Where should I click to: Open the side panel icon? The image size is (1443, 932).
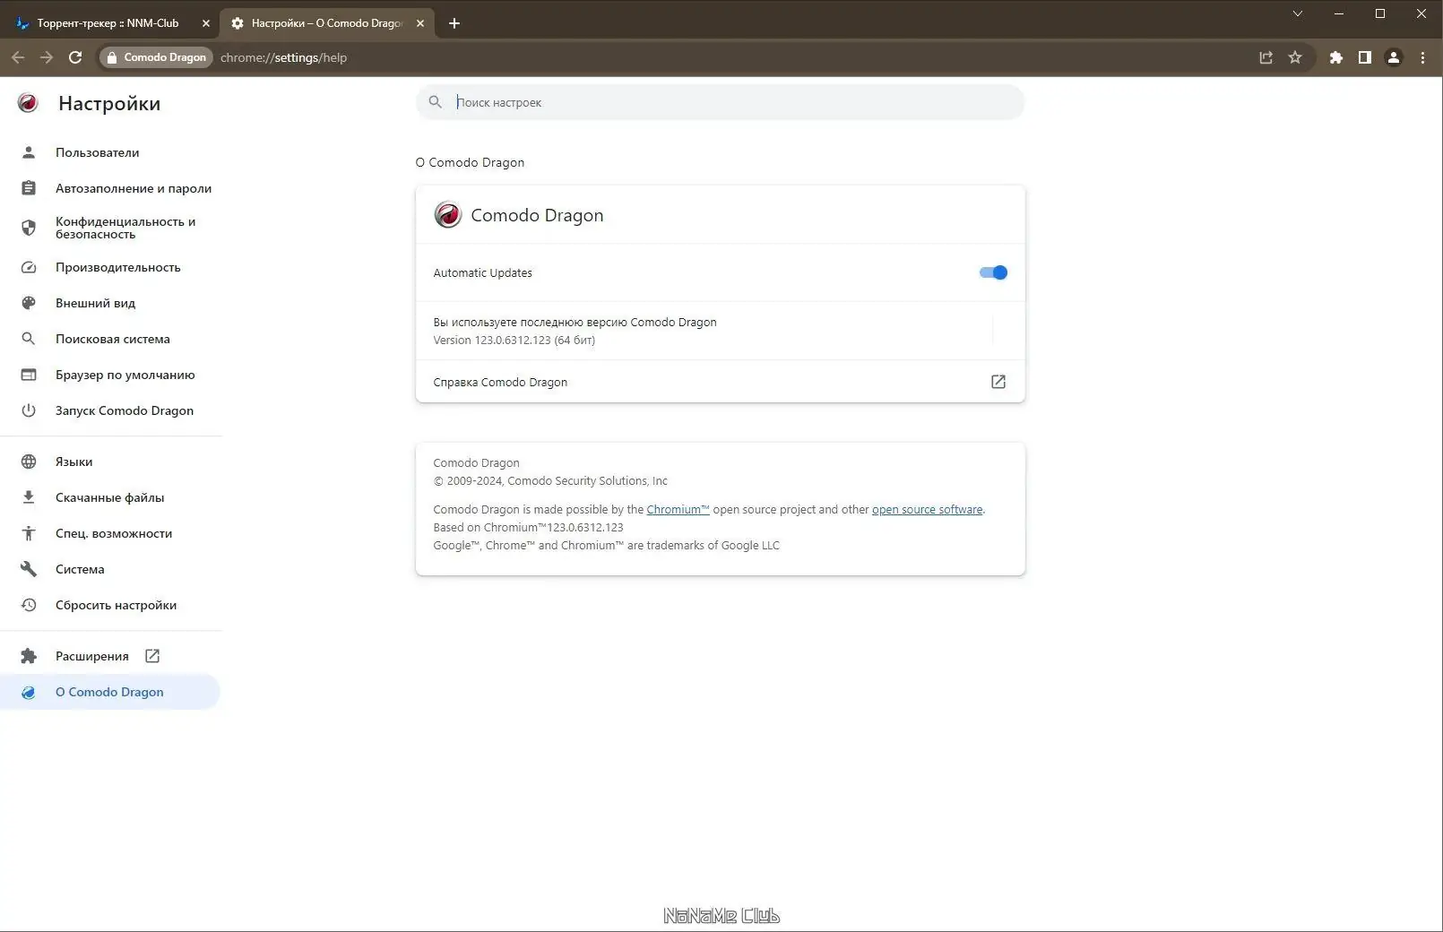1365,57
